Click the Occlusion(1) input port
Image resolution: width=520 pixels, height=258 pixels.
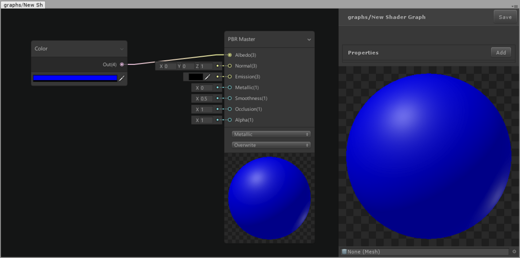(230, 109)
